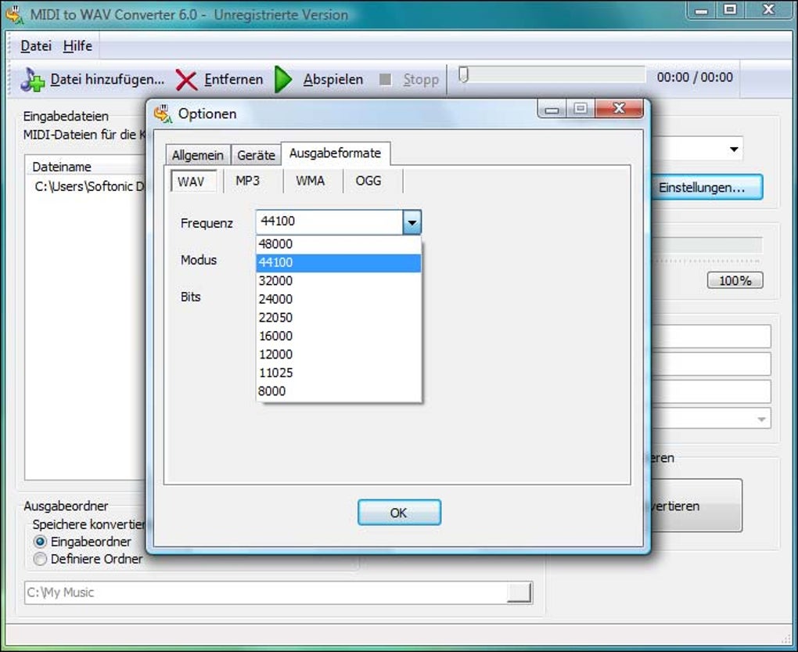The height and width of the screenshot is (652, 798).
Task: Click the 100% button in main window
Action: tap(735, 280)
